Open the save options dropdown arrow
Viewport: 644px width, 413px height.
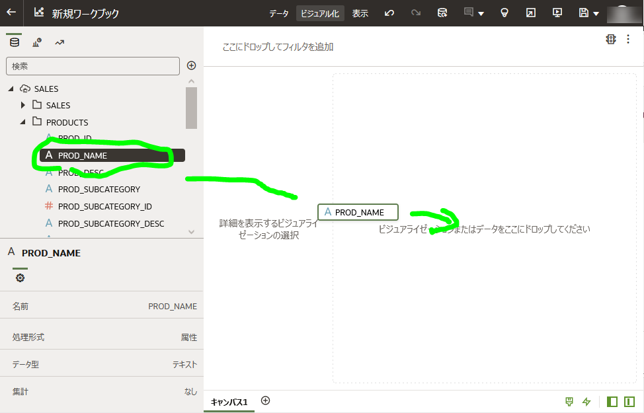pyautogui.click(x=596, y=14)
